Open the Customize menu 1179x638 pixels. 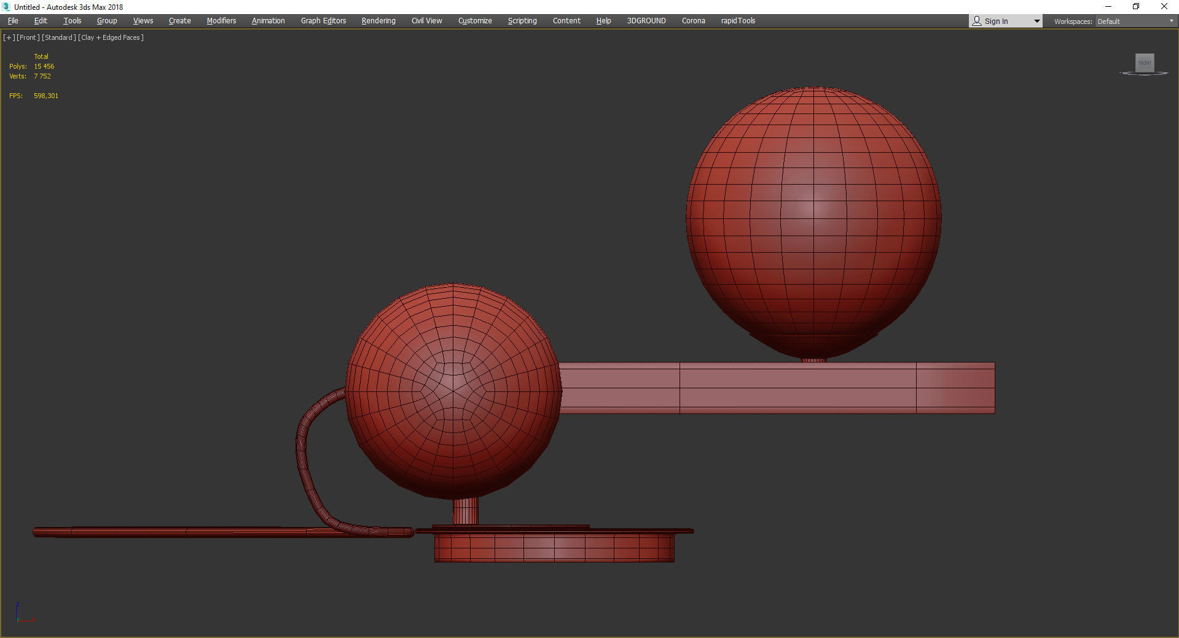click(475, 21)
